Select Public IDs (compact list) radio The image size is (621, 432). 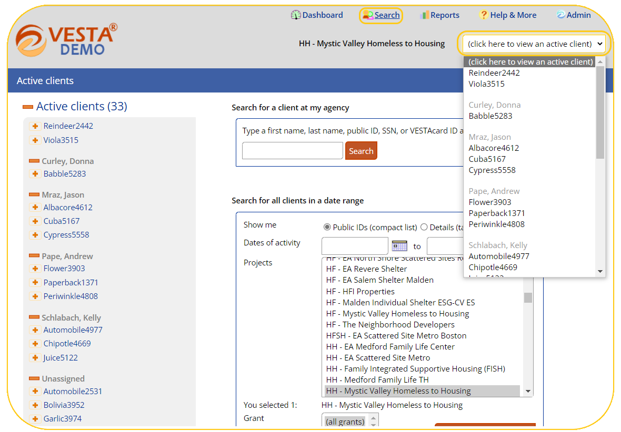tap(327, 227)
